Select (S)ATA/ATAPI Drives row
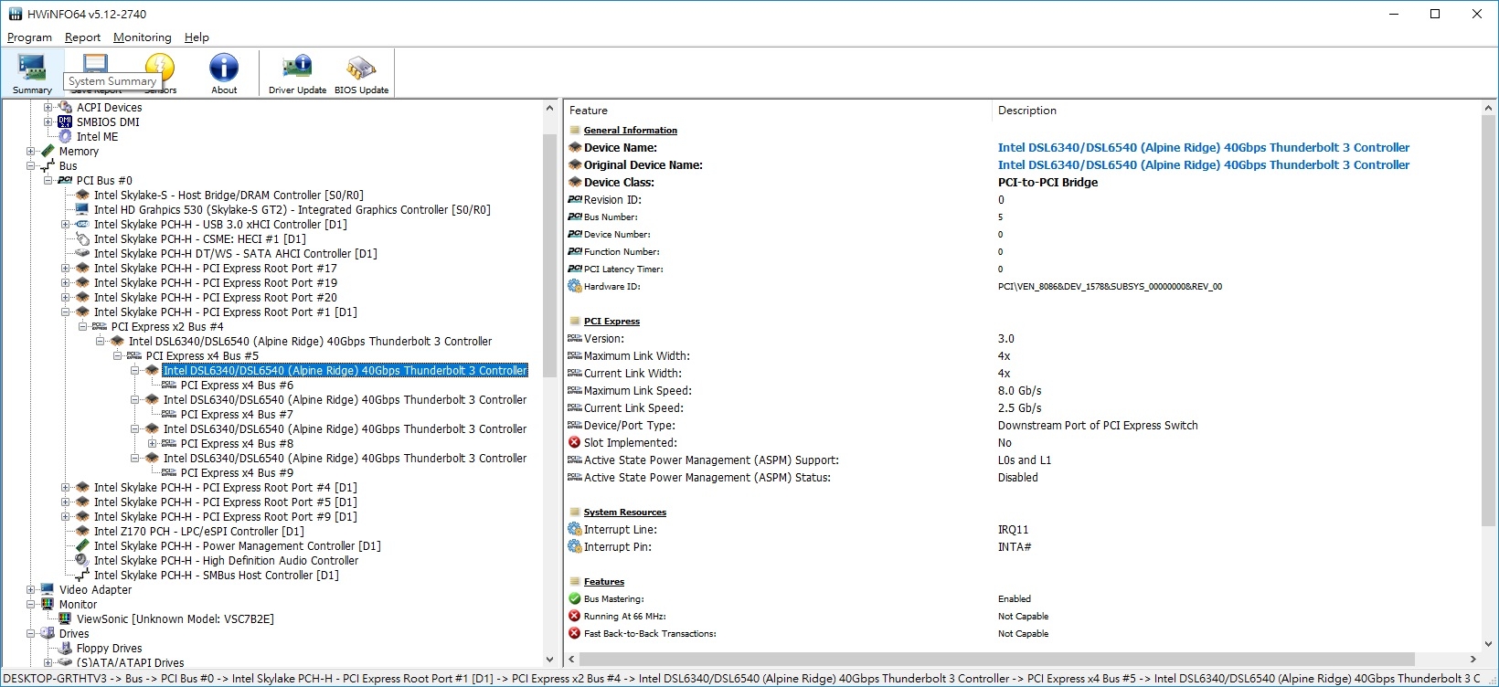Image resolution: width=1499 pixels, height=687 pixels. 130,663
